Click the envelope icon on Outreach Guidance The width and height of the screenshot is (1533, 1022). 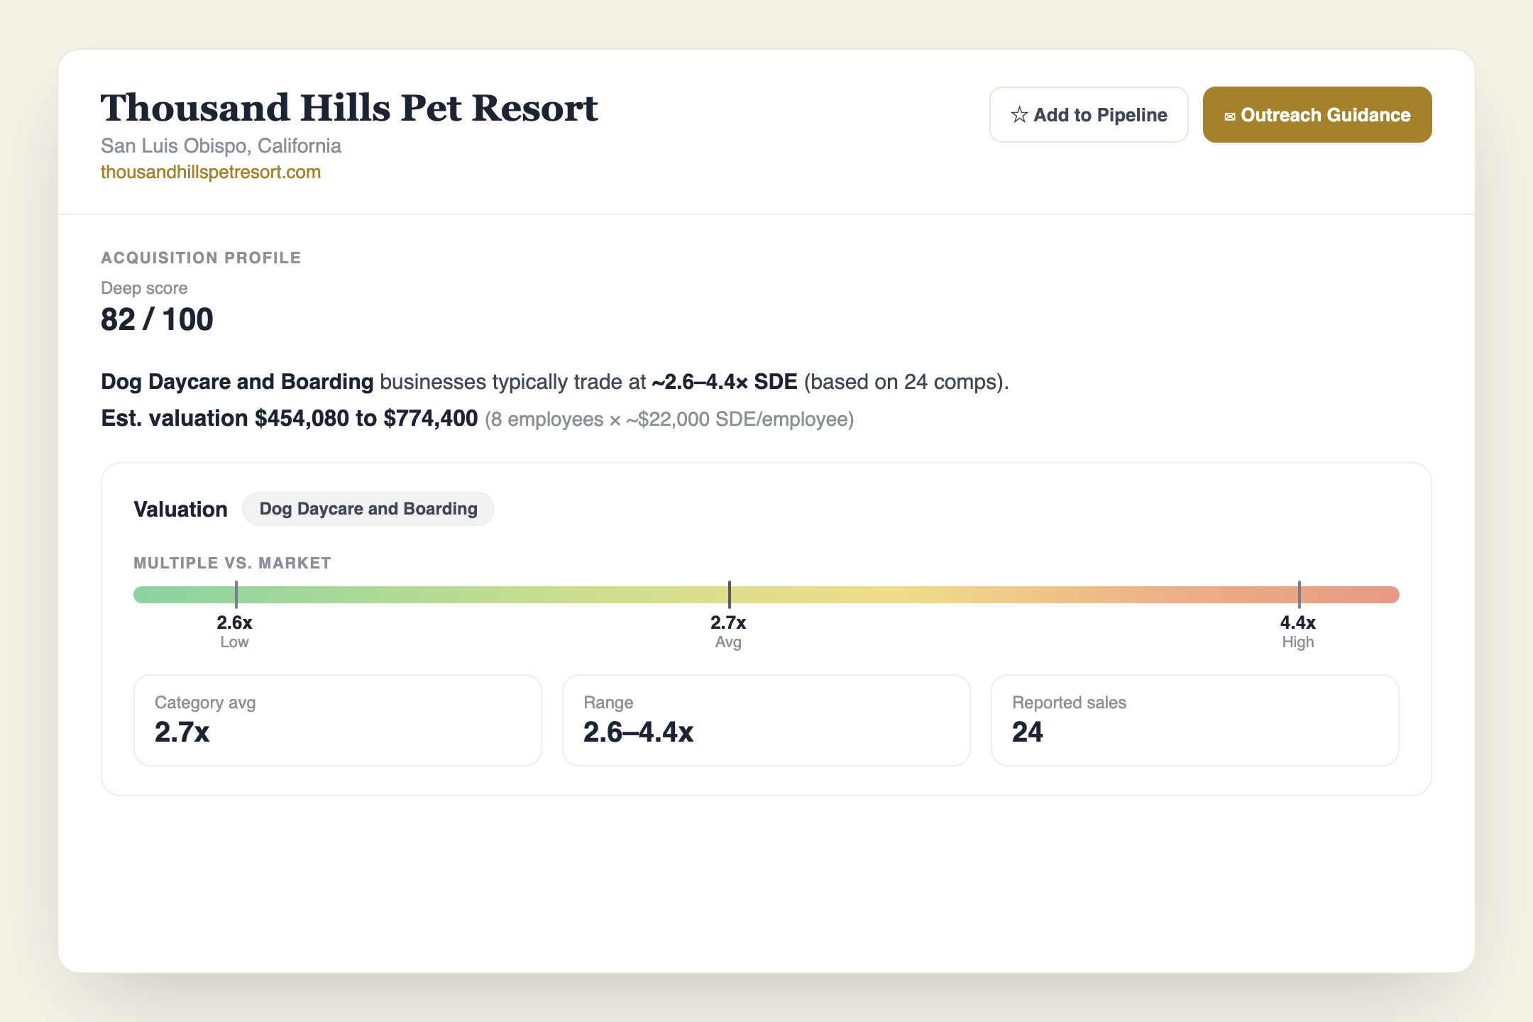1230,116
